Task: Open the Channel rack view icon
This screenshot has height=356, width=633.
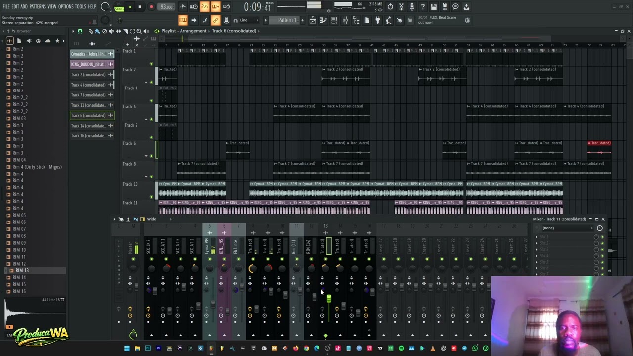Action: click(334, 20)
